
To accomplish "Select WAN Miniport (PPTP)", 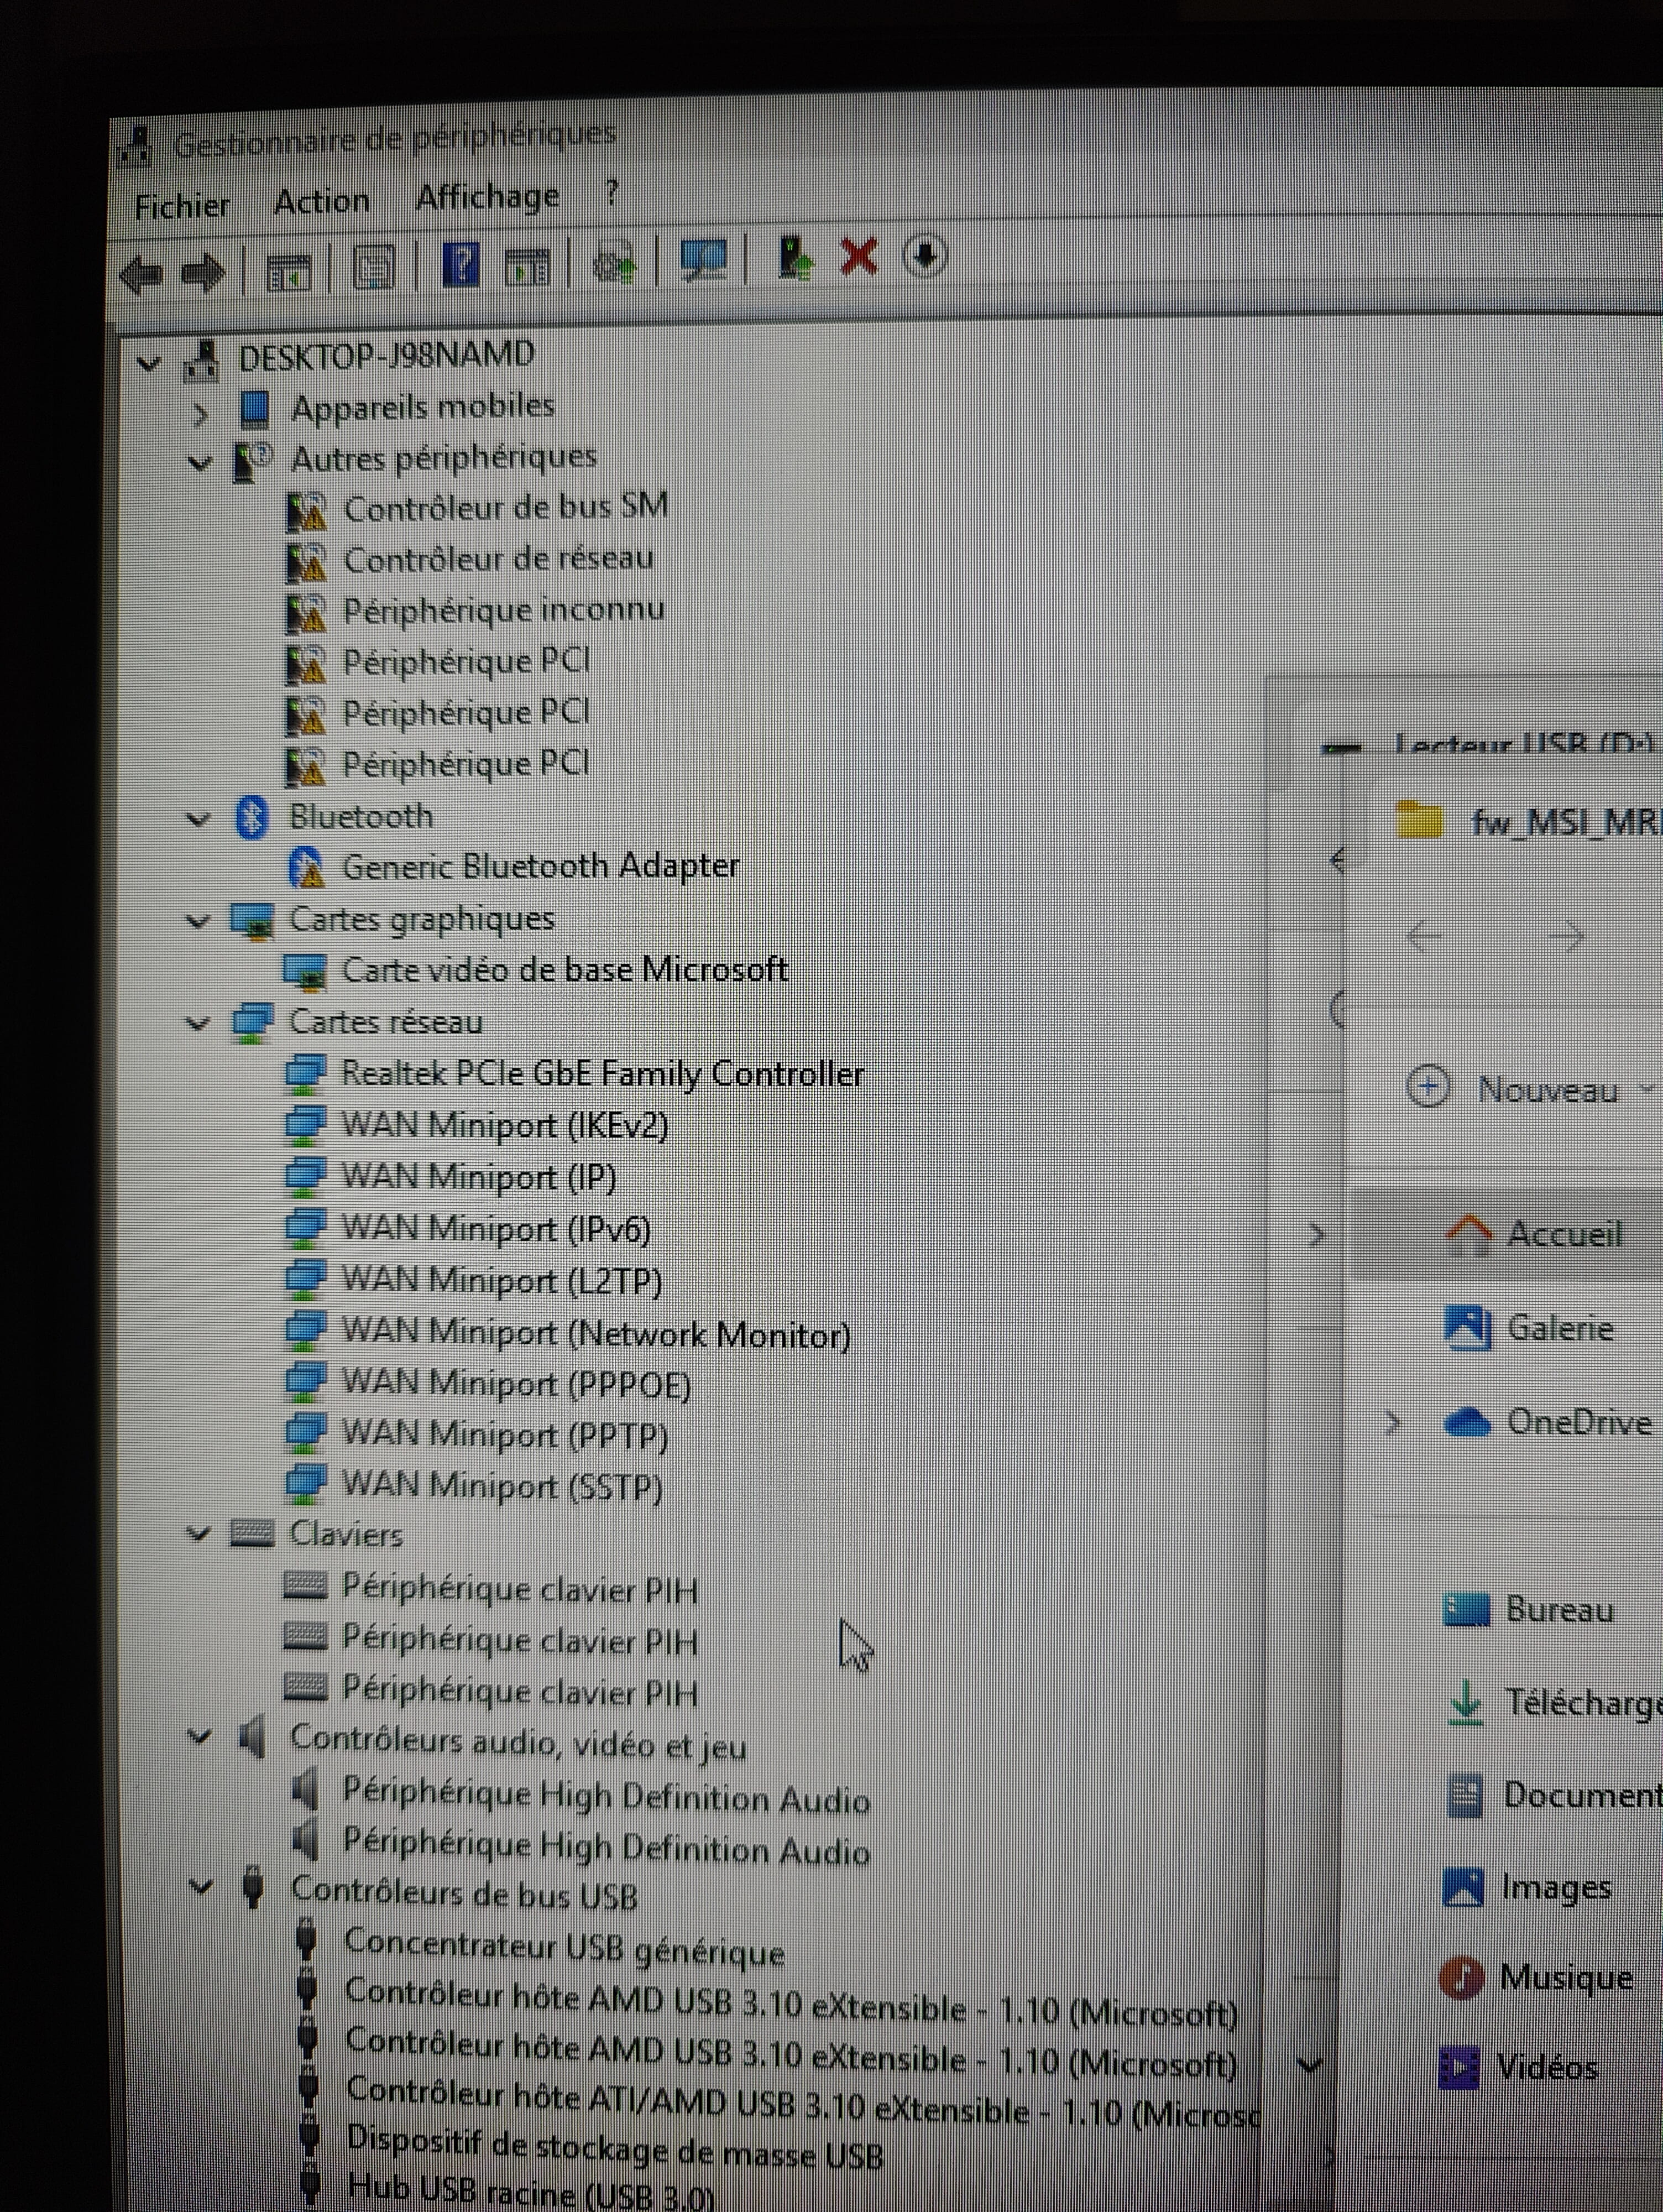I will 505,1435.
